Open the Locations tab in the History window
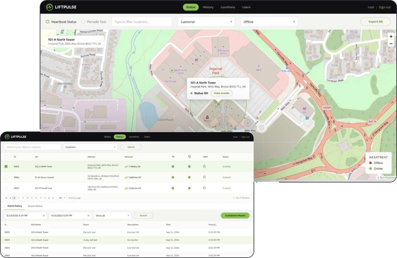Screen dimensions: 397x258 point(134,137)
